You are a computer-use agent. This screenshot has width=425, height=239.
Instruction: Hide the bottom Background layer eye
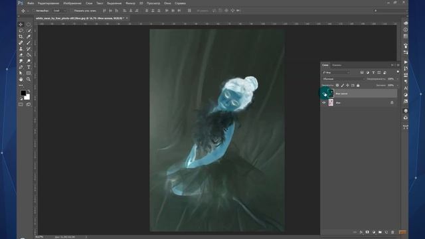[324, 103]
